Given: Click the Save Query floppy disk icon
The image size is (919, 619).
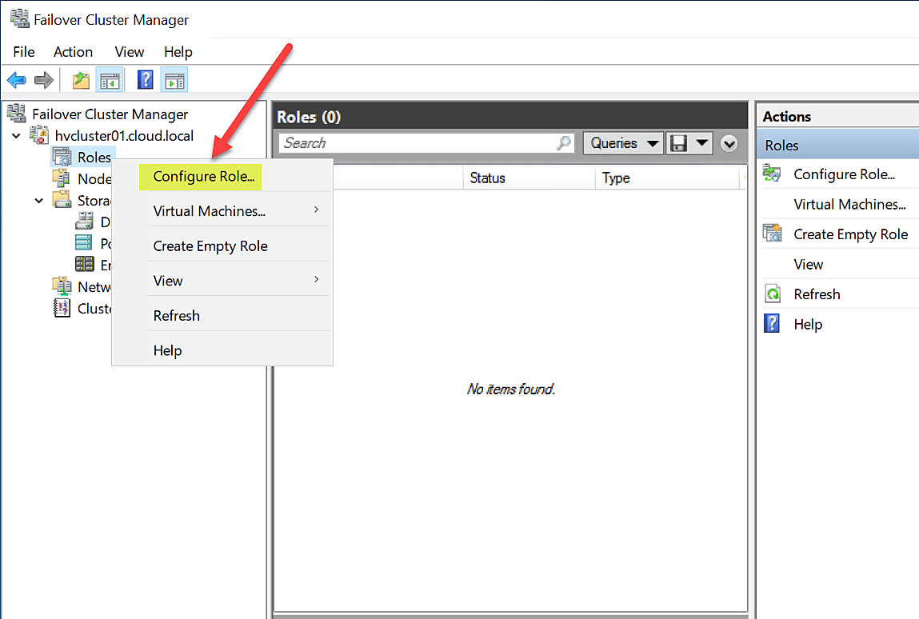Looking at the screenshot, I should coord(679,143).
